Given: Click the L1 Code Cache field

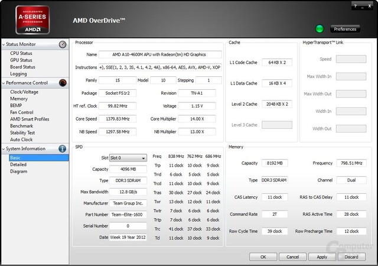Looking at the screenshot, I should click(x=277, y=62).
